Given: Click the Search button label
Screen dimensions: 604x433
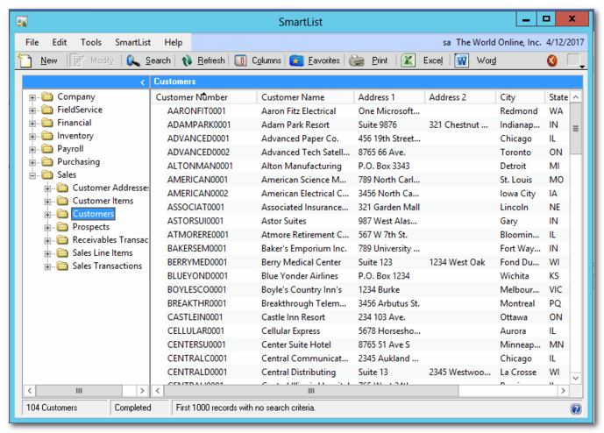Looking at the screenshot, I should tap(158, 60).
